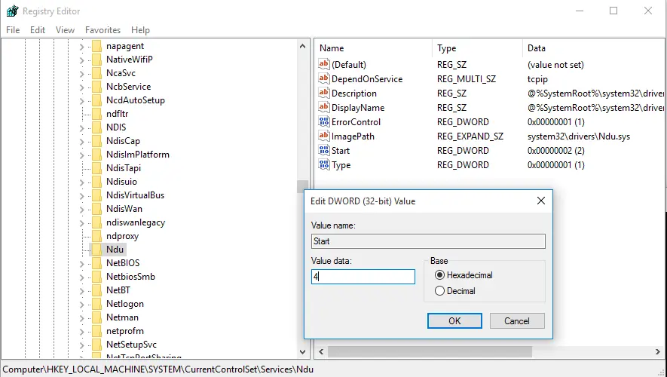Viewport: 667px width, 377px height.
Task: Click the Start data 0x00000002 (2)
Action: click(555, 151)
